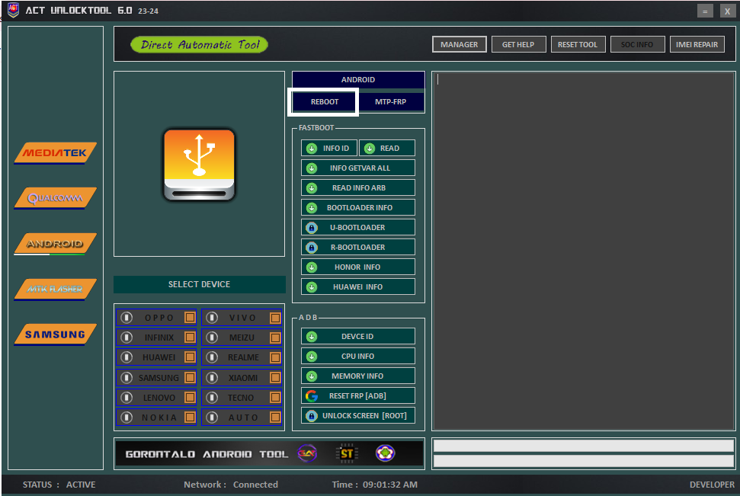
Task: Click the SOC INFO button
Action: coord(637,44)
